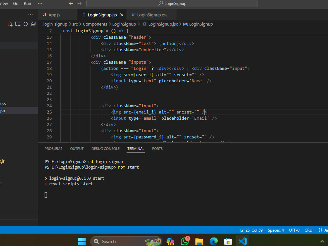Screen dimensions: 328x246
Task: Refresh the Explorer file tree
Action: pyautogui.click(x=26, y=24)
